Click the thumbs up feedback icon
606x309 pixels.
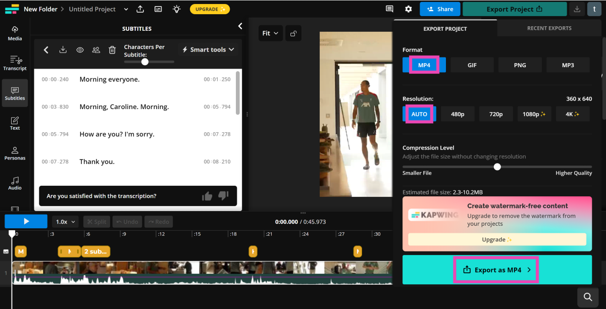click(x=207, y=196)
